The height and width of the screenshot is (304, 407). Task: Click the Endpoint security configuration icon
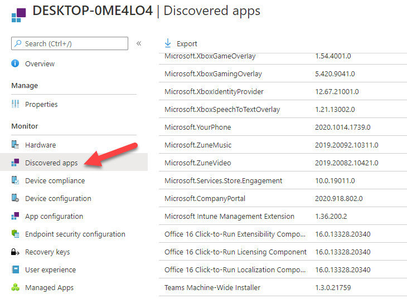coord(15,234)
